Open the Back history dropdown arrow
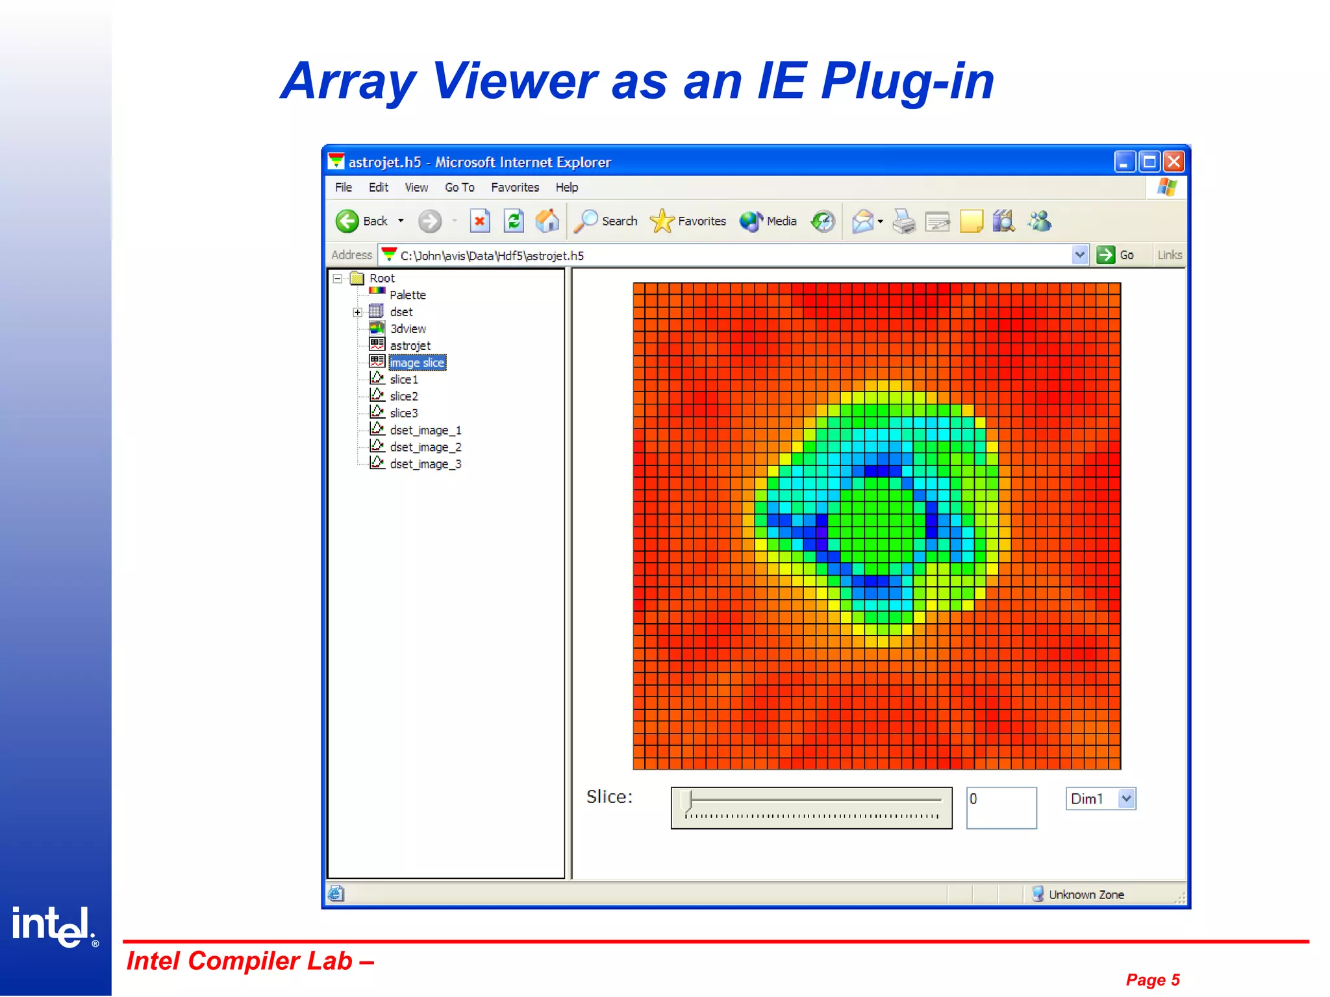 (401, 221)
